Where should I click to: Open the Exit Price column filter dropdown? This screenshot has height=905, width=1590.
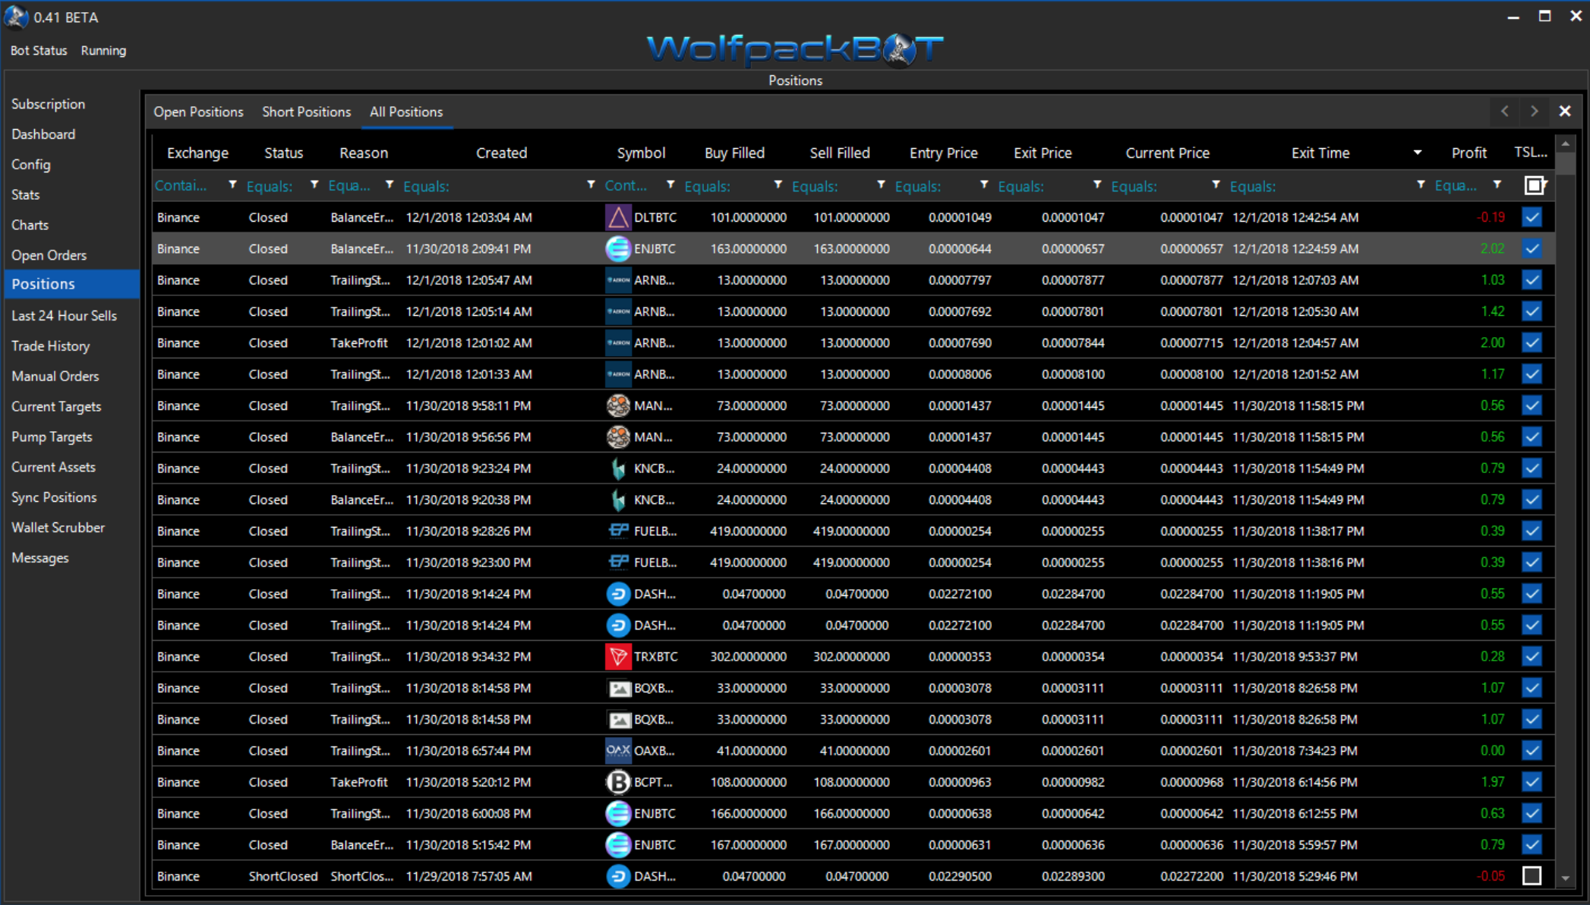pos(1097,185)
